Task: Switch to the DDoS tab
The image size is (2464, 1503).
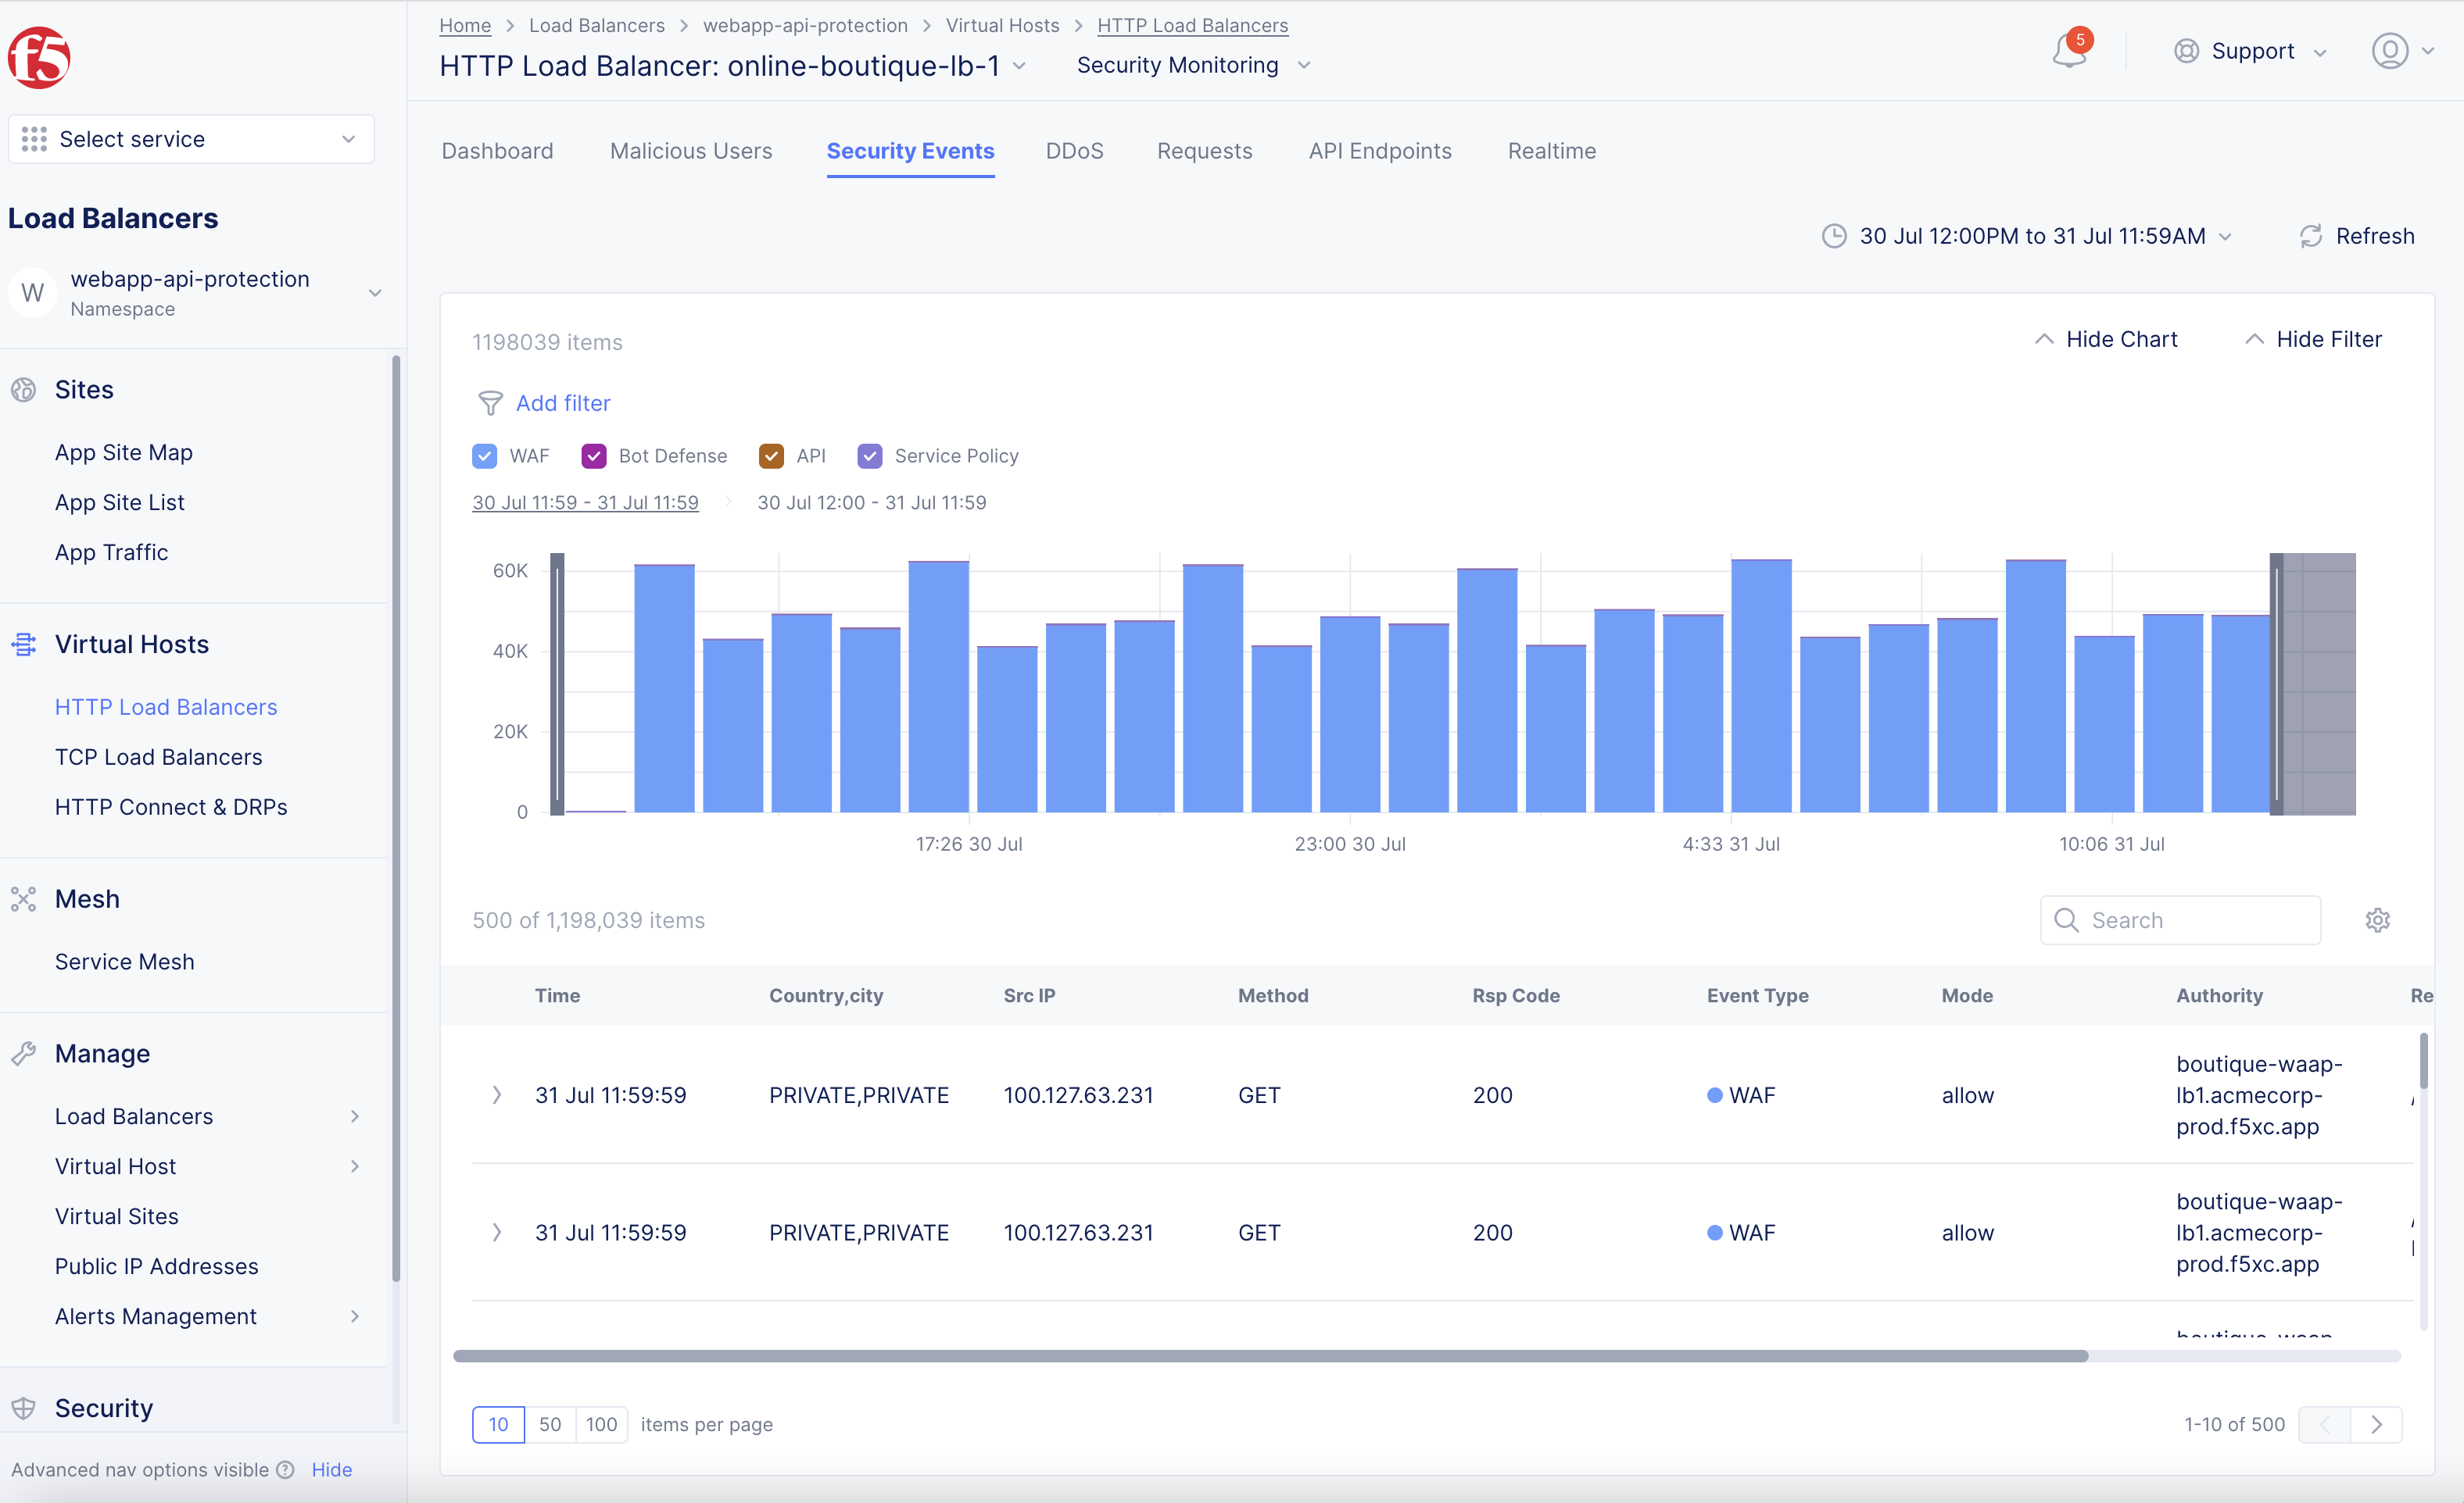Action: 1074,151
